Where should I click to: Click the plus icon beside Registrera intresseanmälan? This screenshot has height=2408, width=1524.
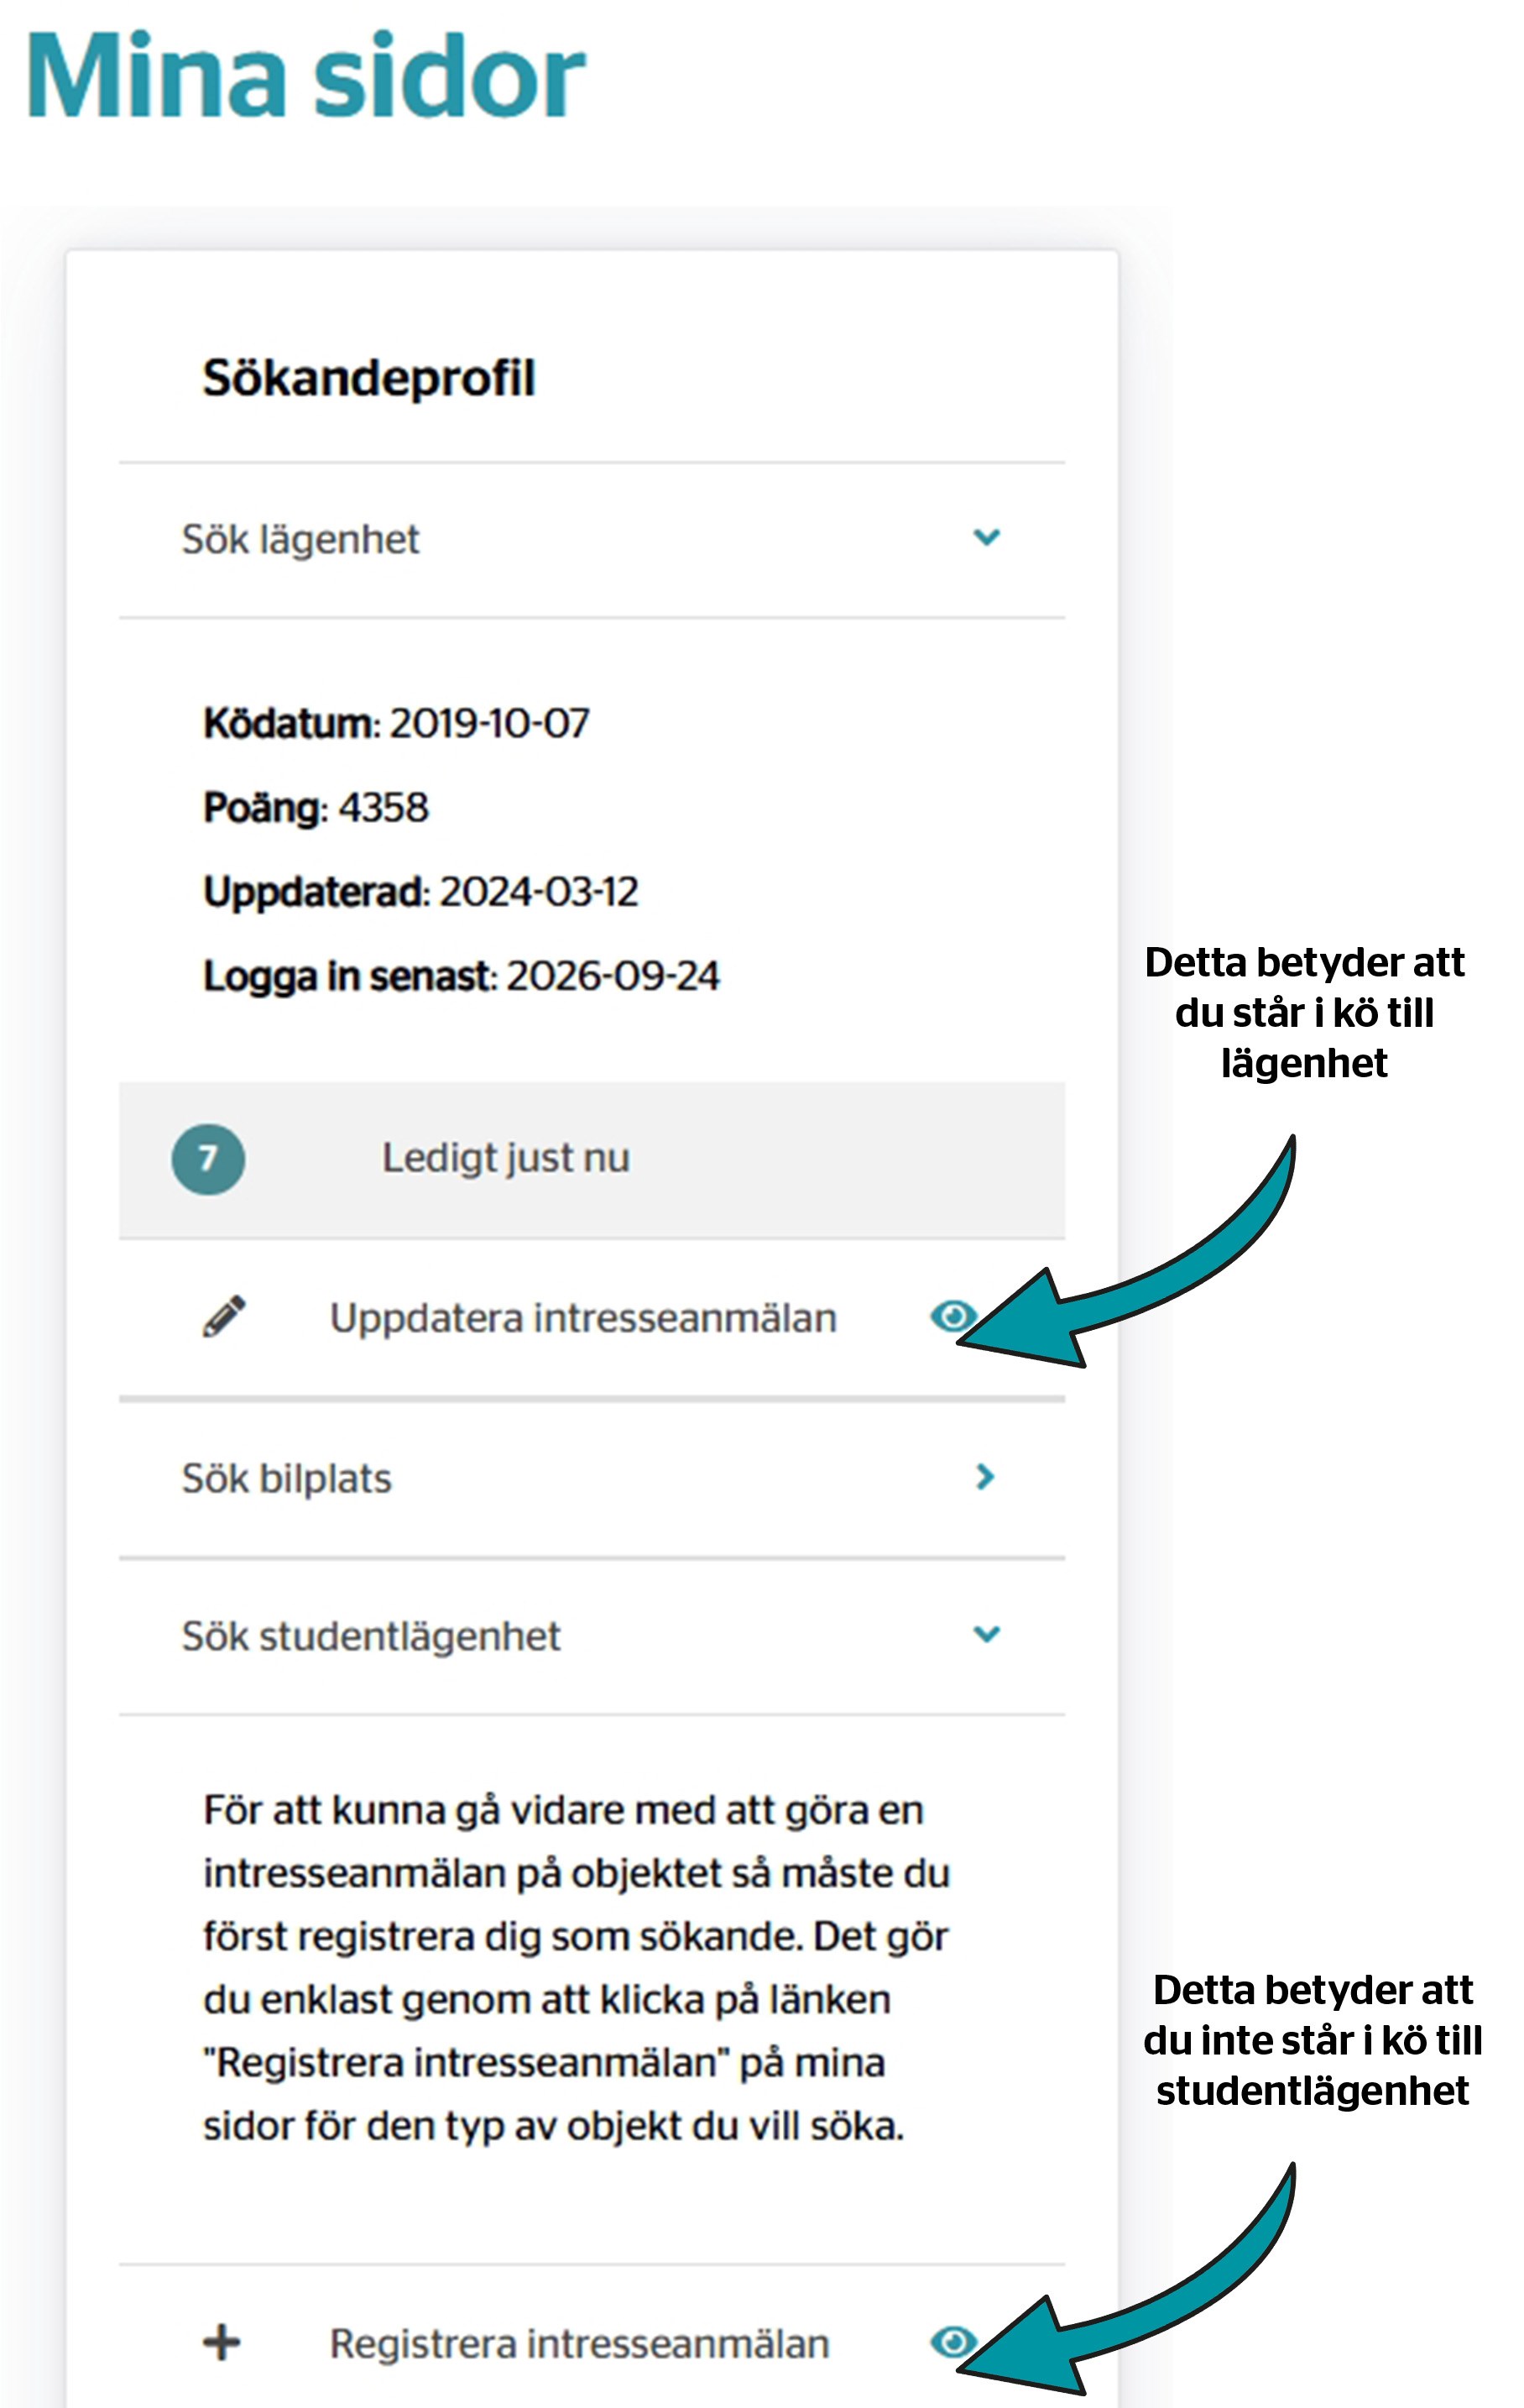tap(222, 2342)
